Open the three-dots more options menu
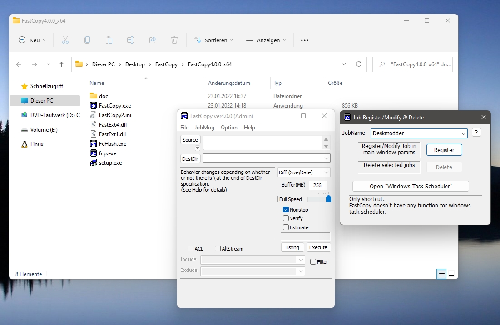500x325 pixels. (305, 40)
